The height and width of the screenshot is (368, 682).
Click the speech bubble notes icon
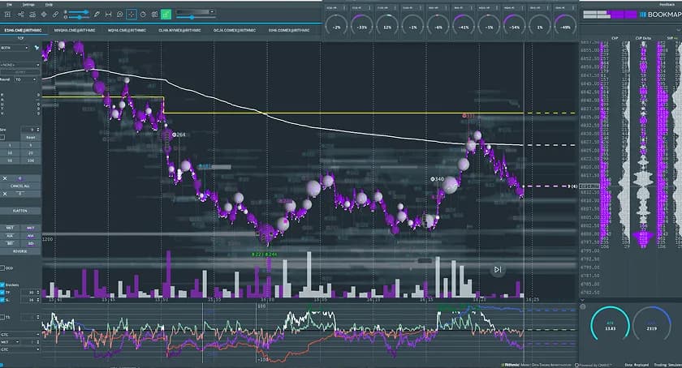(119, 15)
